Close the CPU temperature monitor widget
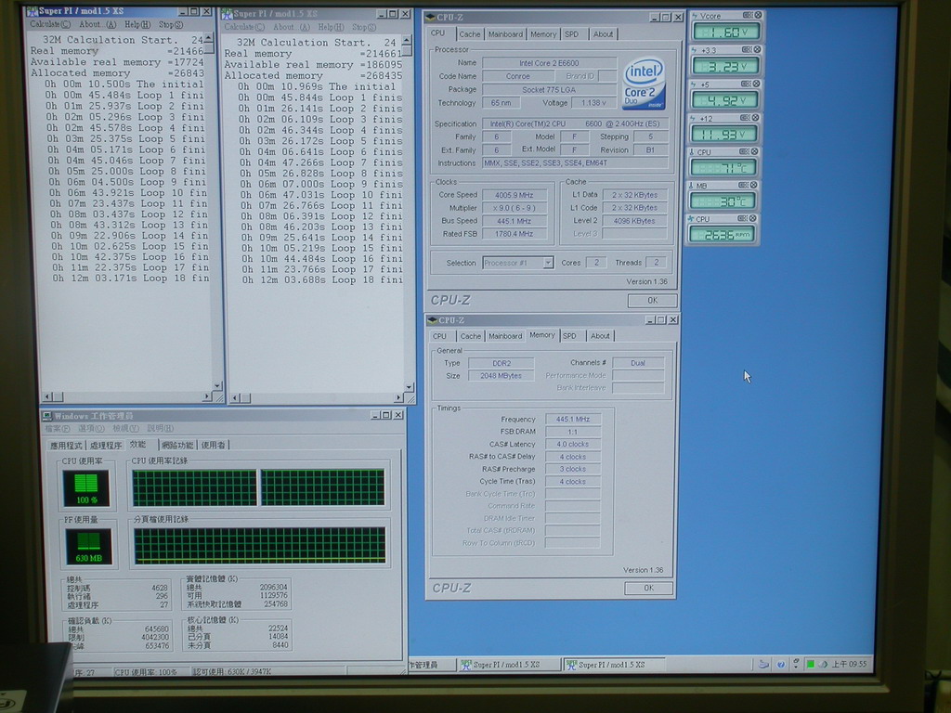The image size is (951, 713). click(x=754, y=151)
